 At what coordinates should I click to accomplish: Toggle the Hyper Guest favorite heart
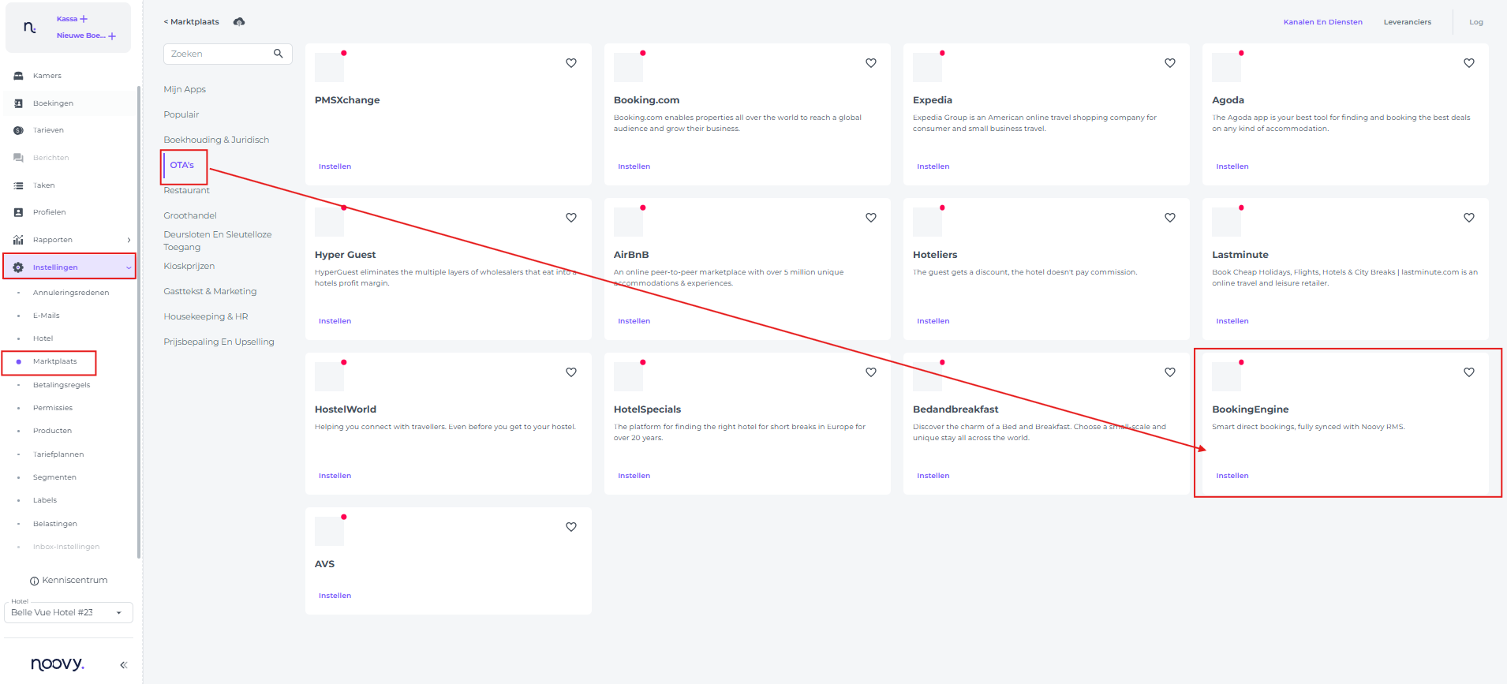click(571, 218)
